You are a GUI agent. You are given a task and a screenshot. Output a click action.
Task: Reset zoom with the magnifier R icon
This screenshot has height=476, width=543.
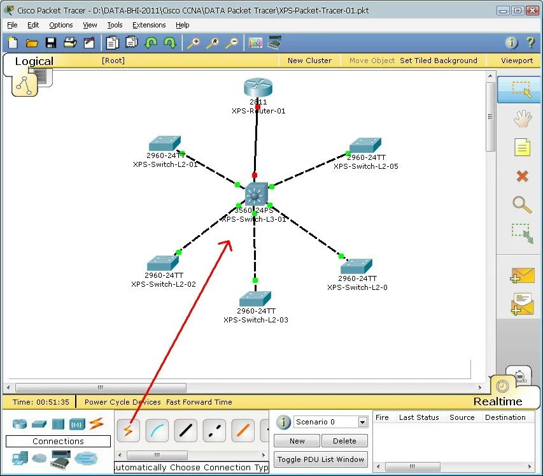(x=212, y=43)
